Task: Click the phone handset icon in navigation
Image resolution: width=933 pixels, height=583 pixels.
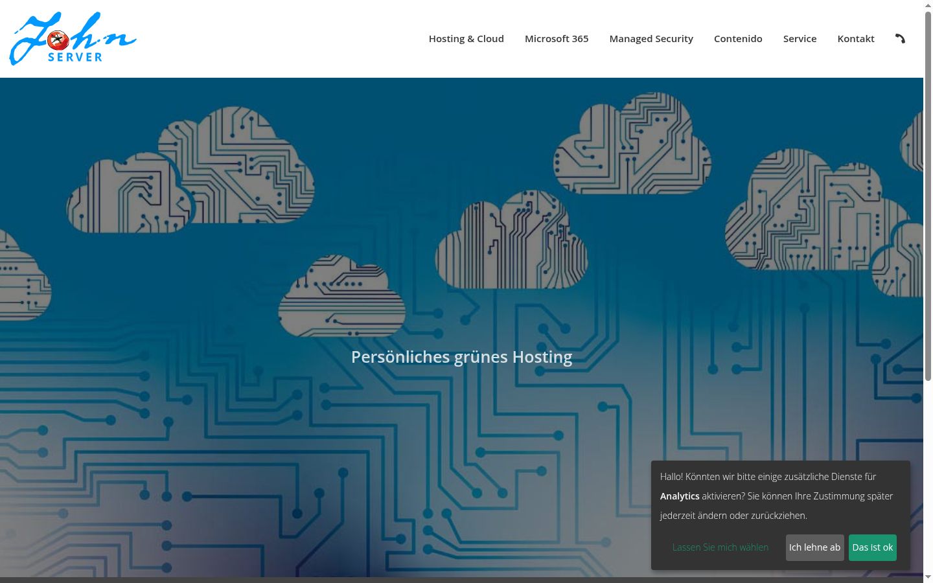Action: coord(900,39)
